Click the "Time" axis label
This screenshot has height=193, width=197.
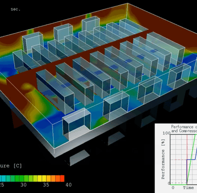[x=189, y=188]
